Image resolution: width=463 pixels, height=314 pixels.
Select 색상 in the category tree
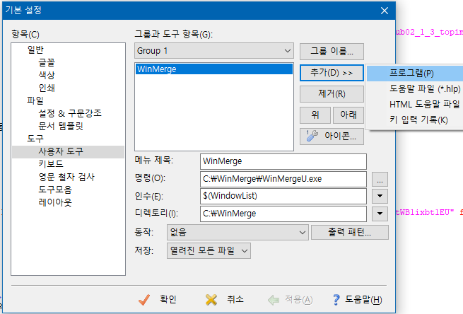pyautogui.click(x=47, y=75)
